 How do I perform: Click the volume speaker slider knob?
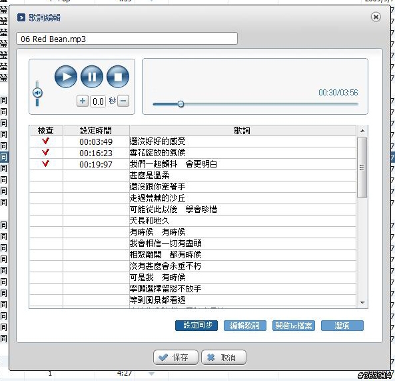(37, 93)
